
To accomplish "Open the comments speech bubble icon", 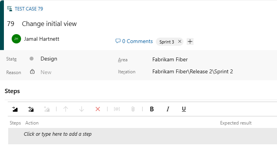I will coord(118,41).
